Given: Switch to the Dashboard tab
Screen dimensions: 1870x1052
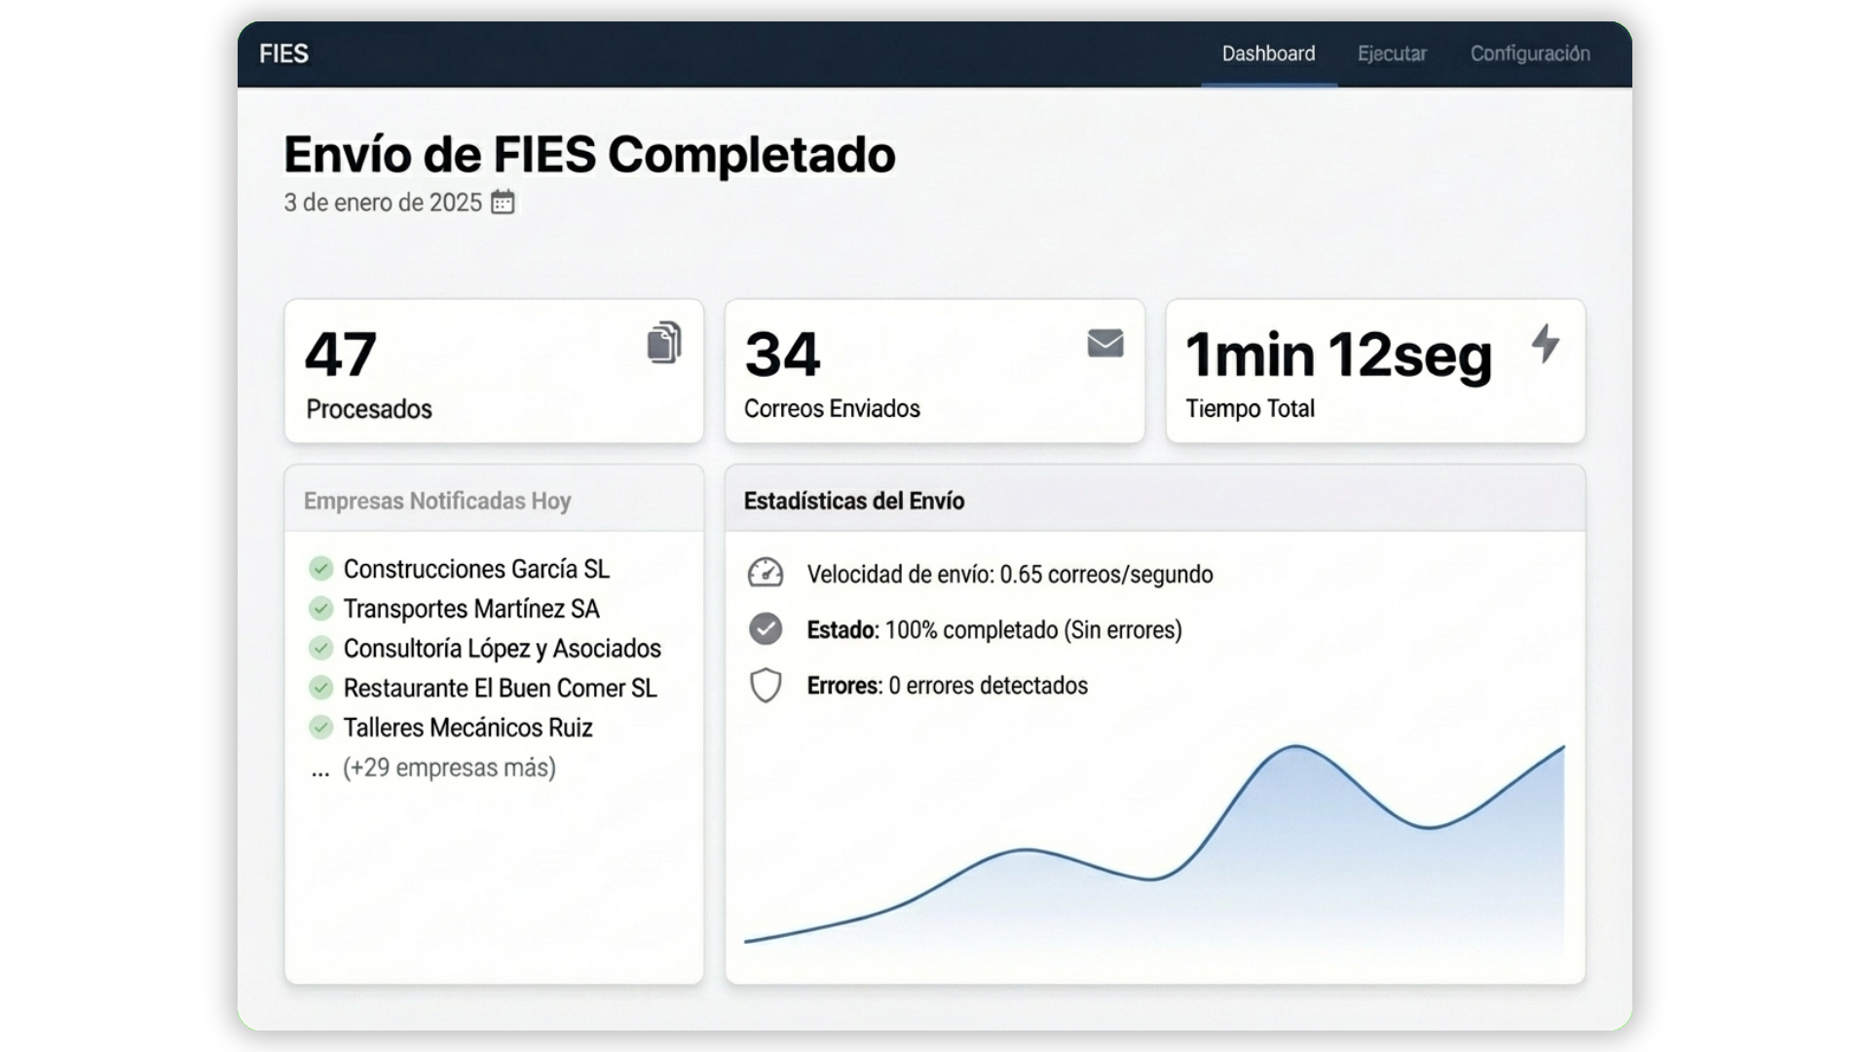Looking at the screenshot, I should pyautogui.click(x=1267, y=54).
